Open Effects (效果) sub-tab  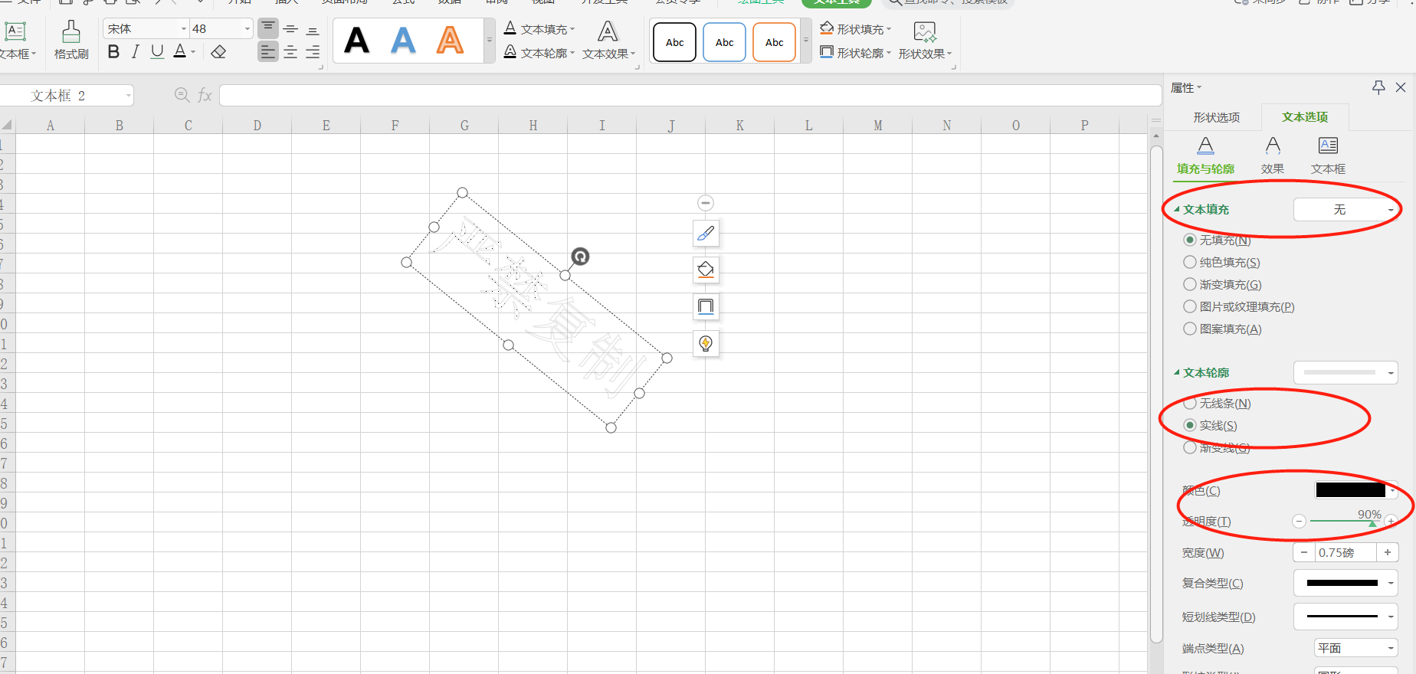click(x=1273, y=156)
